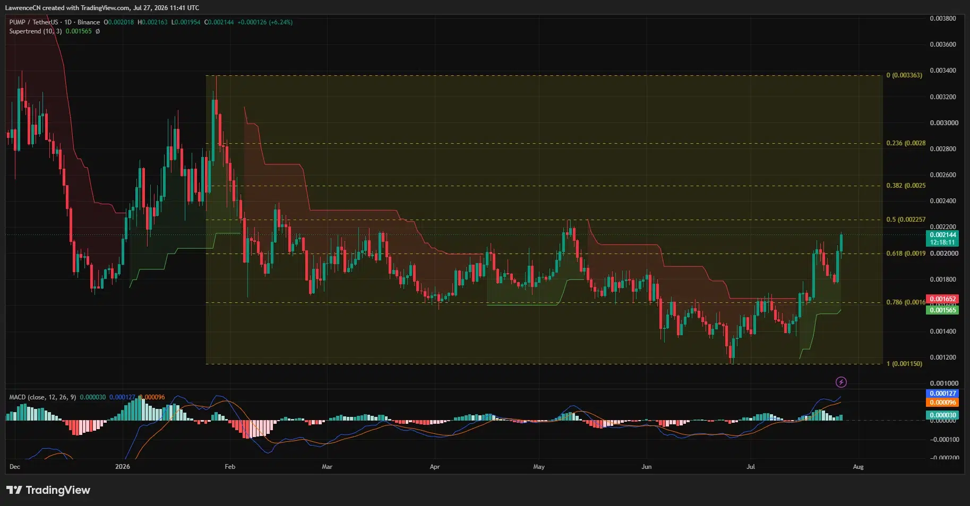Click price axis label 0.002200
Screen dimensions: 970x506
point(943,227)
